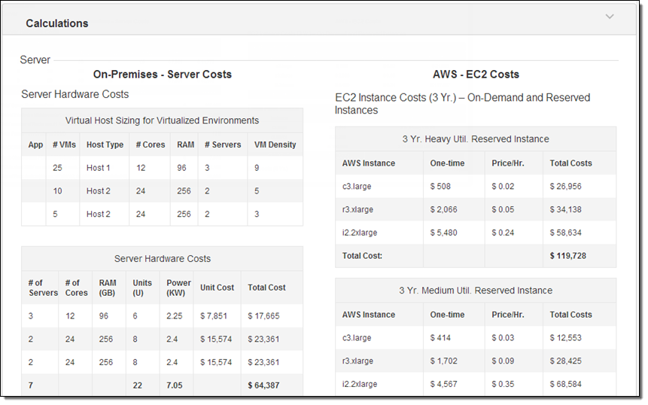Click AWS Instance header in Heavy Util. table
The height and width of the screenshot is (405, 648).
[x=369, y=163]
